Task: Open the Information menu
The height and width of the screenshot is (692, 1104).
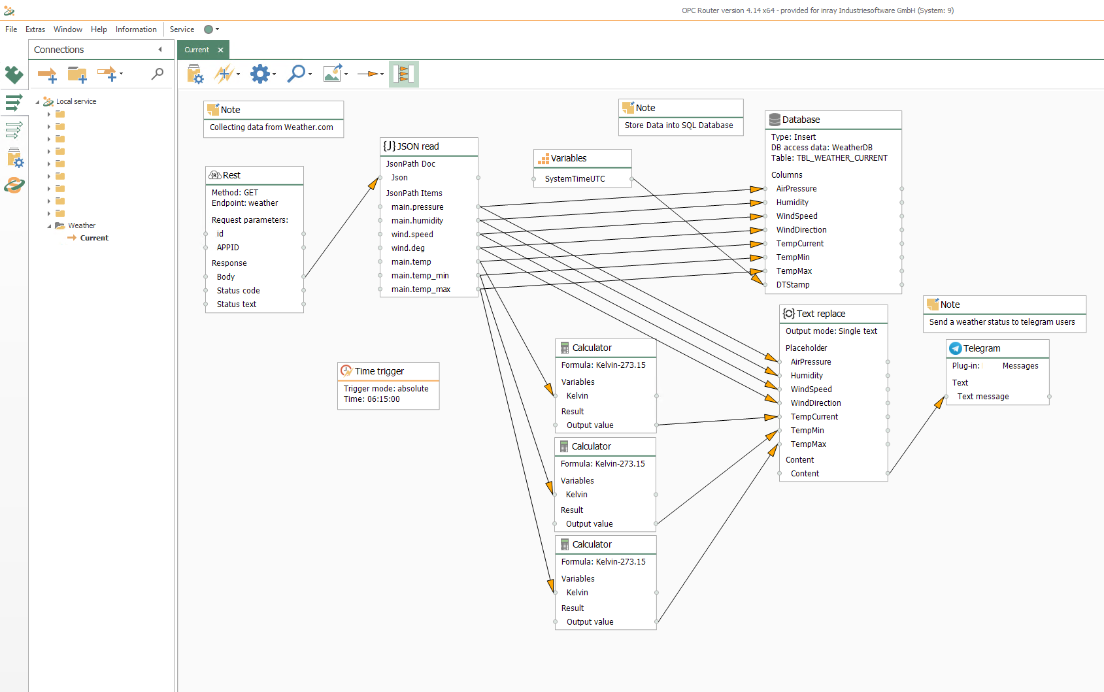Action: (136, 29)
